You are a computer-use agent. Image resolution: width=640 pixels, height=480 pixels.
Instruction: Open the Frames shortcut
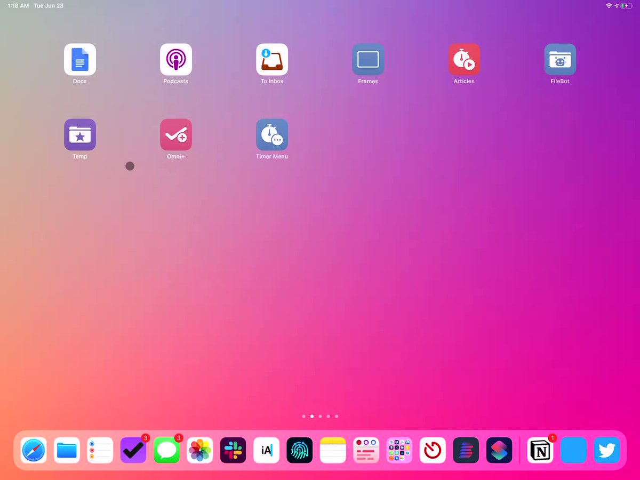368,59
